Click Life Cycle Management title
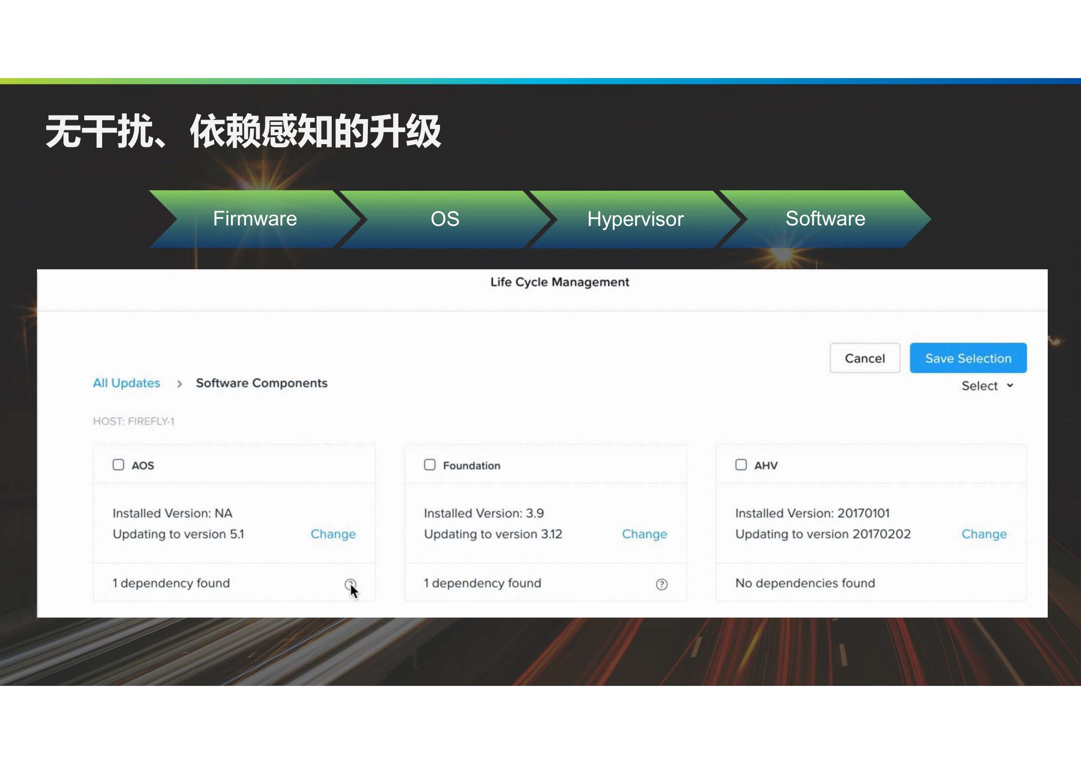Viewport: 1081px width, 764px height. click(x=559, y=282)
